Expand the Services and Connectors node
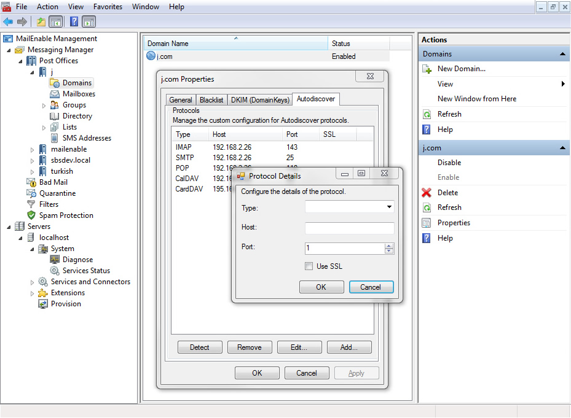This screenshot has width=571, height=418. (x=32, y=282)
